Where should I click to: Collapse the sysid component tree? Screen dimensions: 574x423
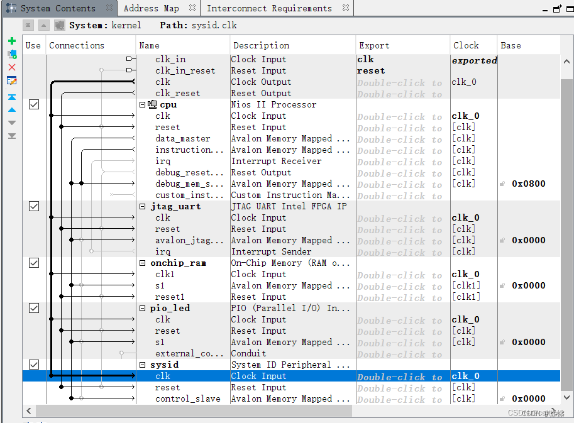tap(143, 365)
